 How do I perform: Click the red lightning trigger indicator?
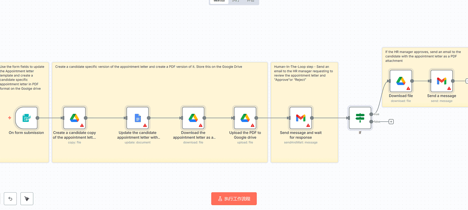coord(10,118)
